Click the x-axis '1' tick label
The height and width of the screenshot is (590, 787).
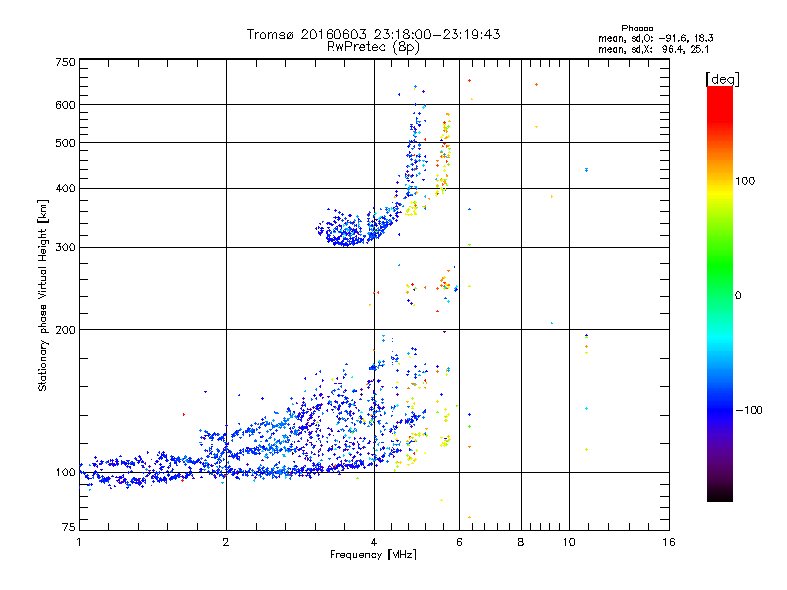[x=79, y=542]
